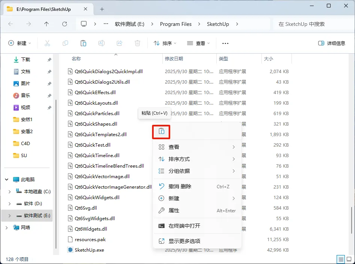Viewport: 355px width, 264px height.
Task: Click the 软件测试 (E:) breadcrumb
Action: point(130,24)
